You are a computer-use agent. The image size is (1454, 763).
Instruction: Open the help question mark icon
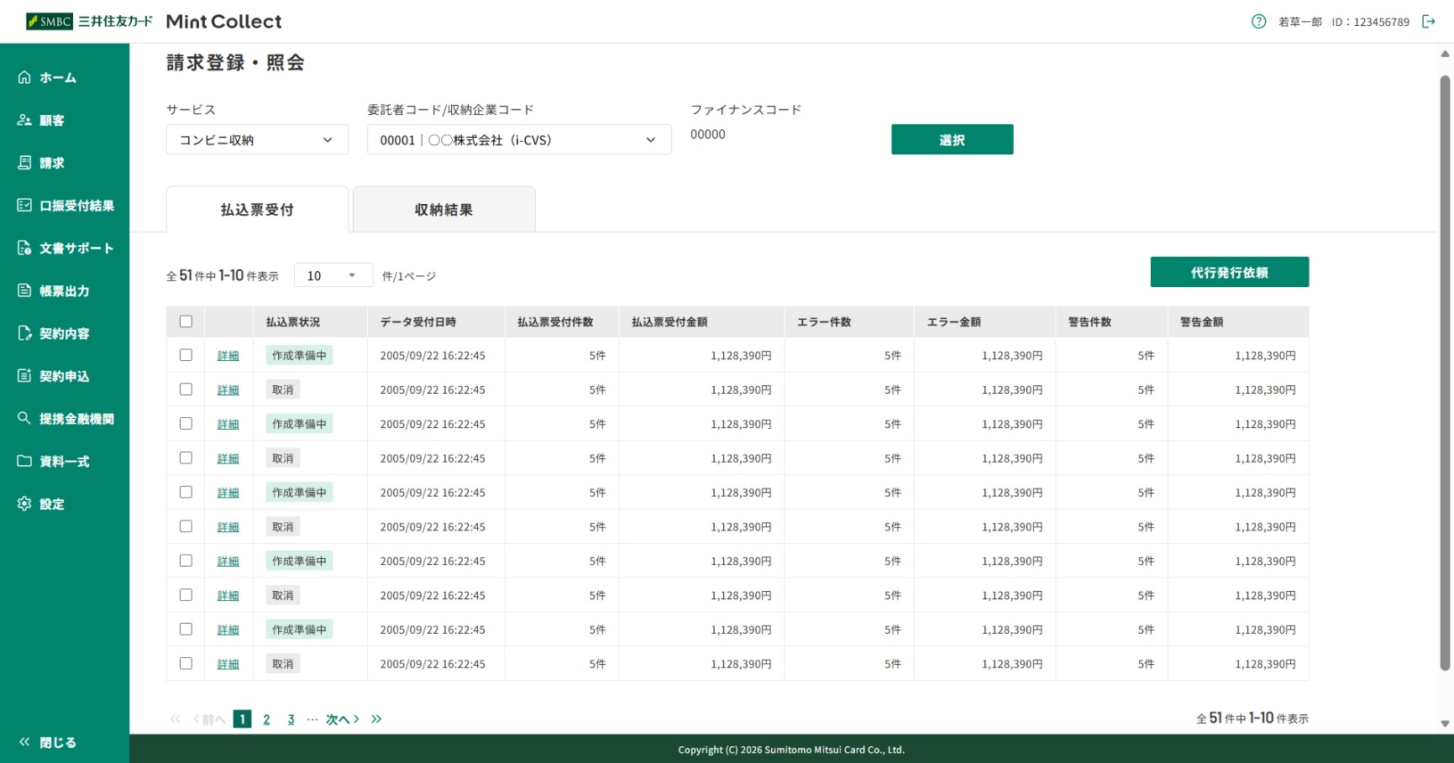coord(1258,22)
